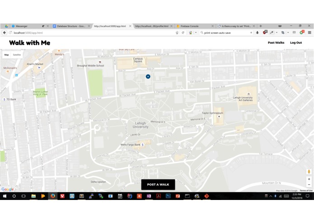
Task: Expand the dropdown arrow beside crop icon
Action: (288, 33)
